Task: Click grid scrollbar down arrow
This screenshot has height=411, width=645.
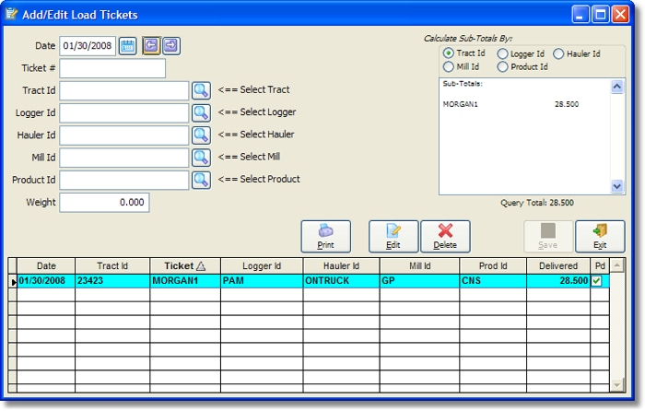Action: pos(616,385)
